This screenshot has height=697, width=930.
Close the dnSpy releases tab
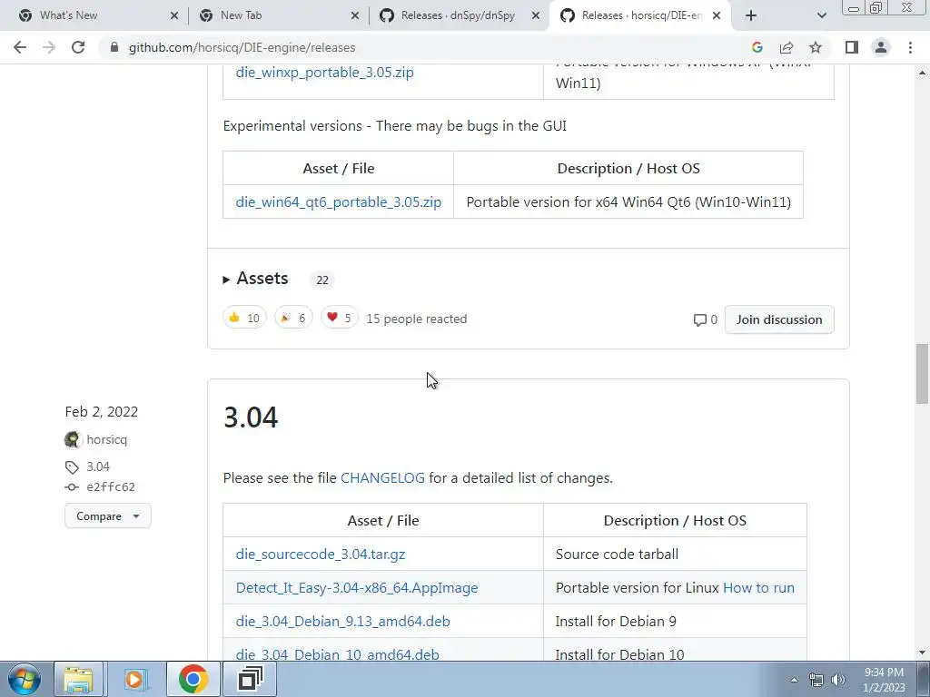(536, 15)
